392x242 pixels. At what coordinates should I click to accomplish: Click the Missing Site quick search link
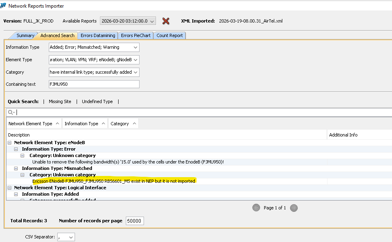(x=60, y=101)
